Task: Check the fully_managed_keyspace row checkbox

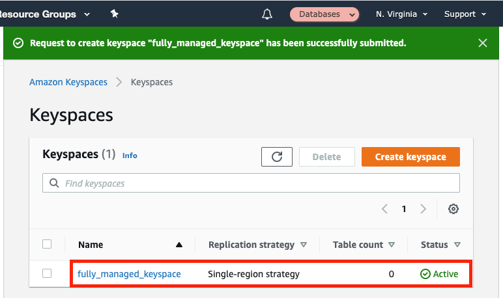Action: pyautogui.click(x=47, y=274)
